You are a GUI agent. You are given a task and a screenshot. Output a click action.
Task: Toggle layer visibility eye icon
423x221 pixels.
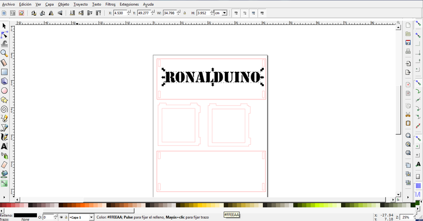pyautogui.click(x=61, y=217)
